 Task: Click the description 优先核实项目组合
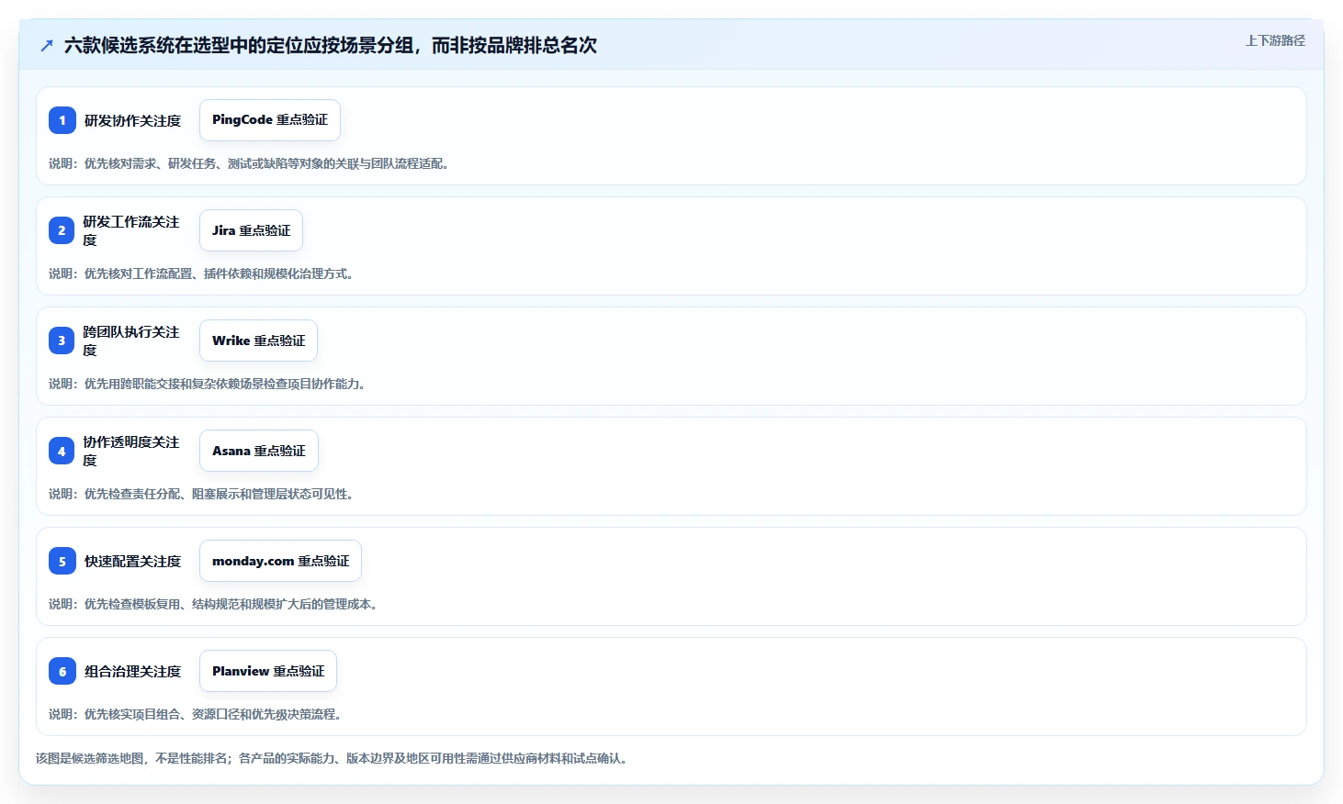[196, 714]
